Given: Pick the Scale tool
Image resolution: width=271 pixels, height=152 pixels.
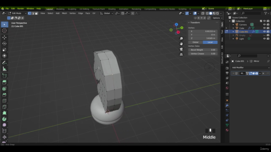Looking at the screenshot, I should [x=4, y=50].
